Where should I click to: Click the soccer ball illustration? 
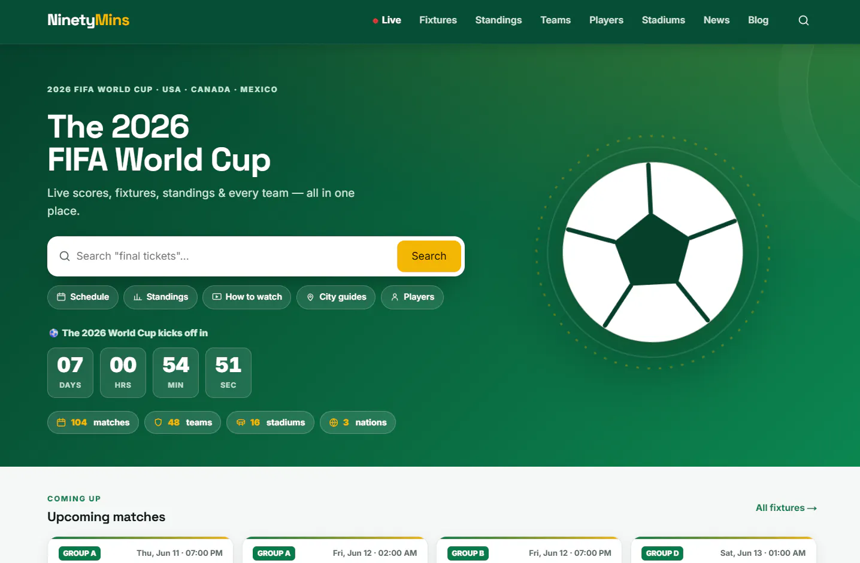click(653, 252)
